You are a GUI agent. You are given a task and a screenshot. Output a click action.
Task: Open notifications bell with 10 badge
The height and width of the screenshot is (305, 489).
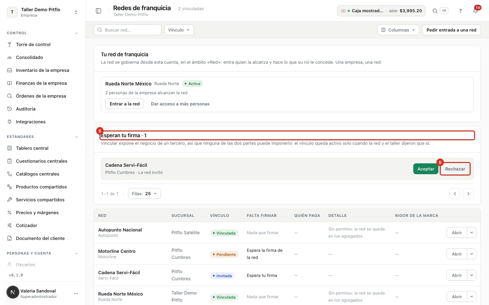tap(475, 11)
